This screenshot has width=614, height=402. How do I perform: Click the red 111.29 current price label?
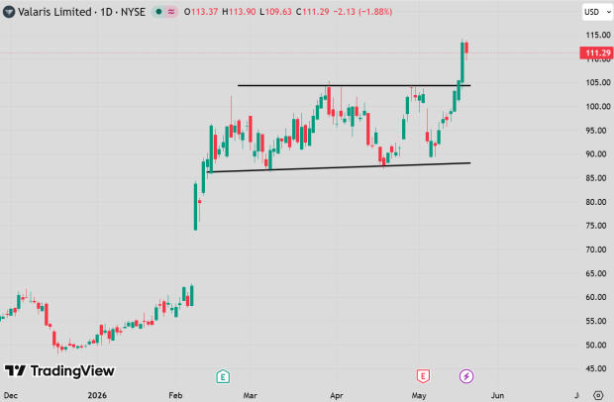(596, 52)
